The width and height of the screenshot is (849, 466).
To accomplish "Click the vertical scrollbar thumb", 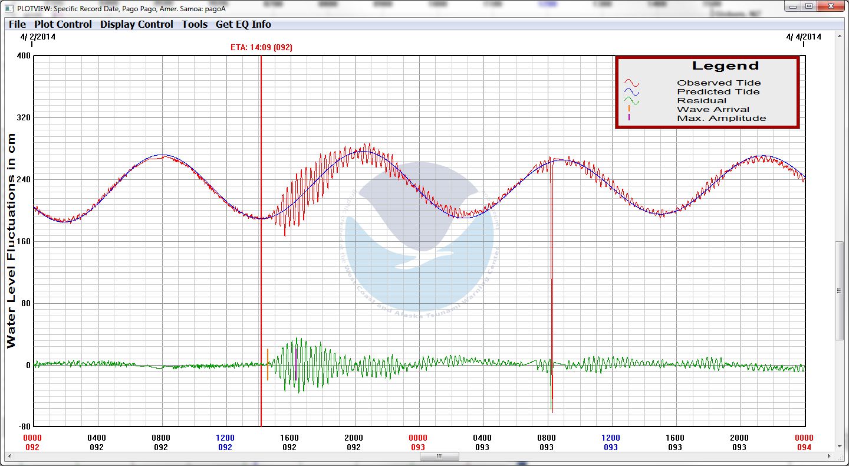I will point(839,290).
